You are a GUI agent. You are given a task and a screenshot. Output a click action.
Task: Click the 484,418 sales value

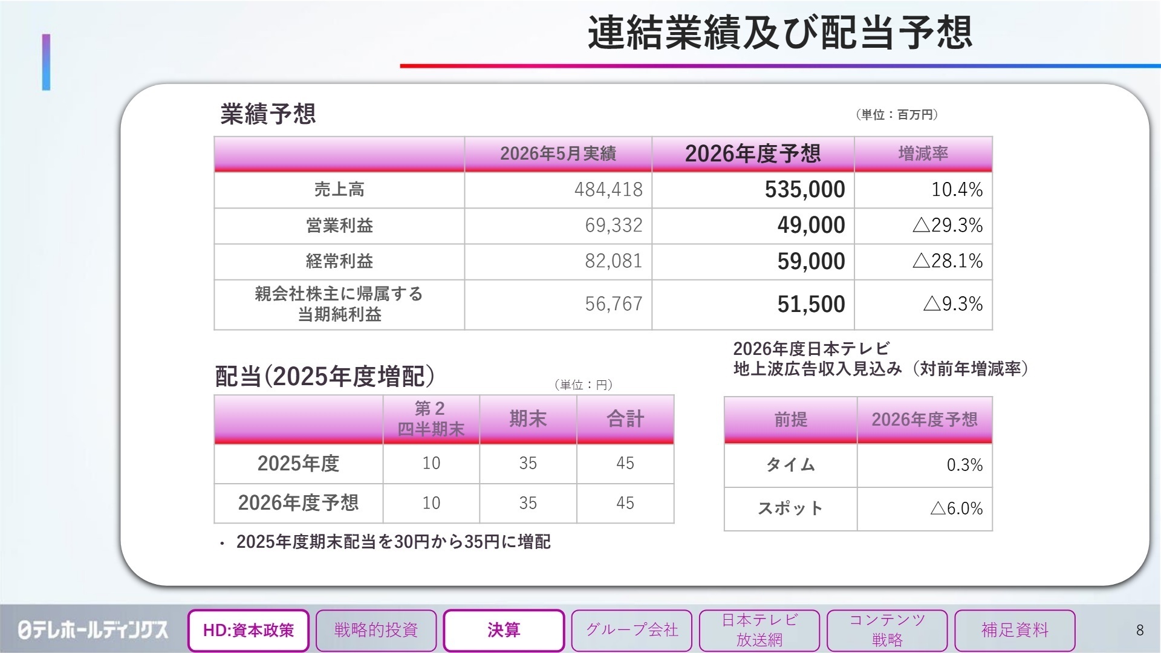tap(608, 190)
